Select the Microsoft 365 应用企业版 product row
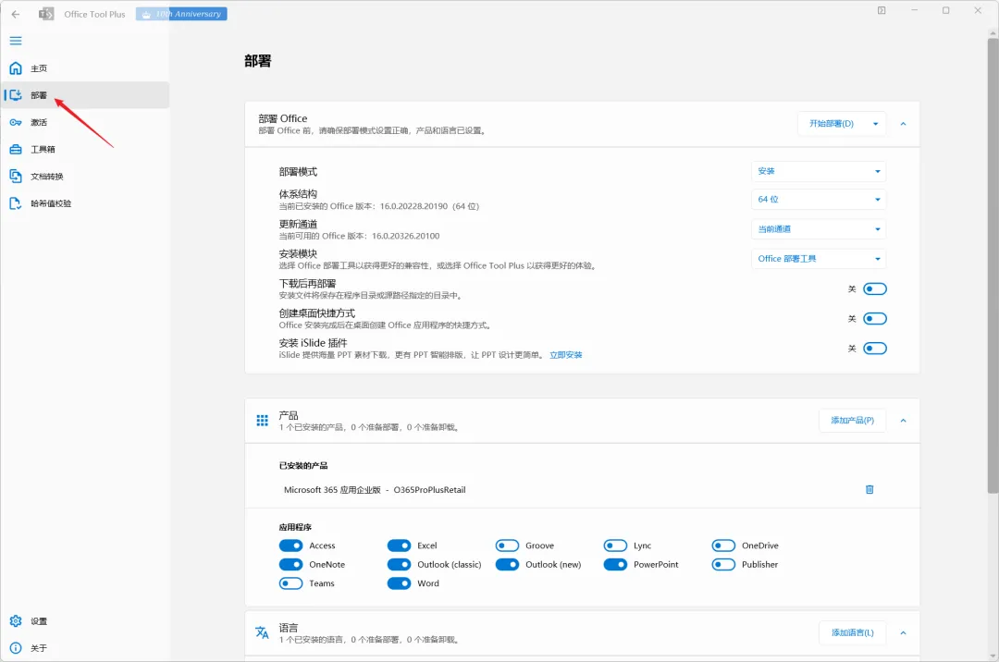999x662 pixels. coord(582,489)
